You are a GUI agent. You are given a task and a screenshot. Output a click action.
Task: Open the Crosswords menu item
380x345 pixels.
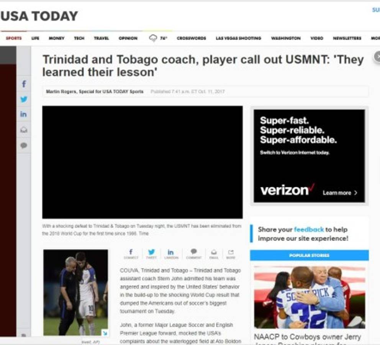(191, 38)
